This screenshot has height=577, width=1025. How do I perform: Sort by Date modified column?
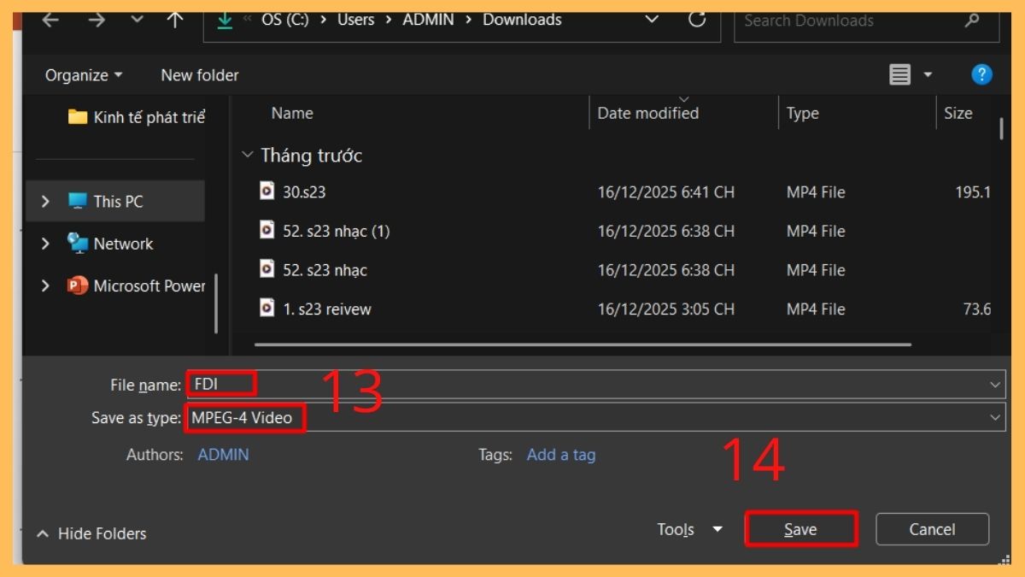pos(648,113)
